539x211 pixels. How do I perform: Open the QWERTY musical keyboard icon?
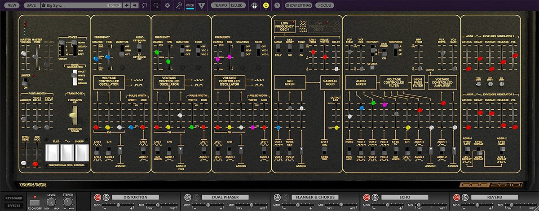pyautogui.click(x=255, y=5)
